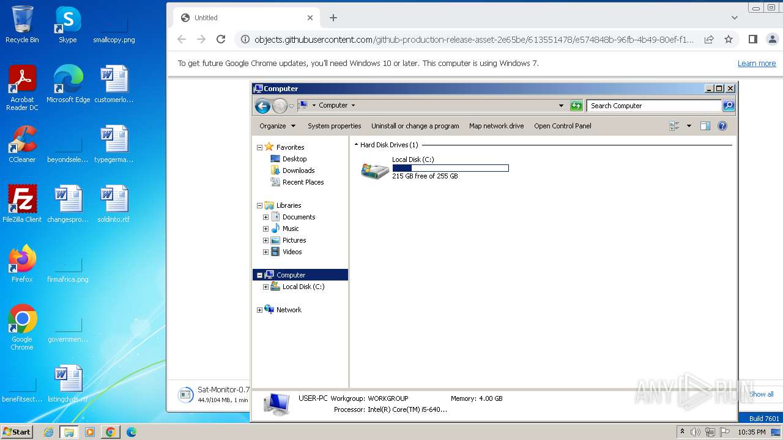Expand the Pictures library node
Viewport: 783px width, 440px height.
point(265,240)
